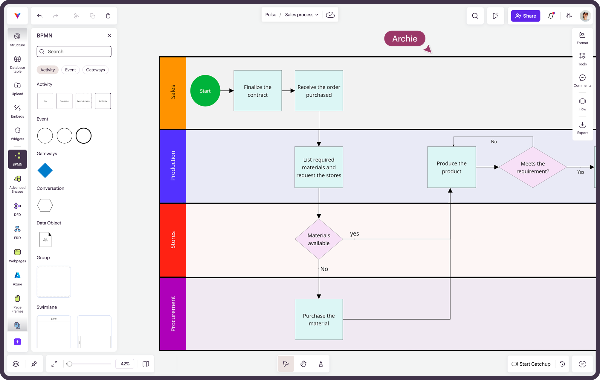
Task: Click Start Catchup button
Action: [531, 364]
